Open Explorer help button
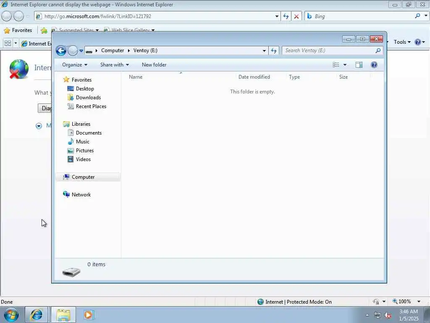Image resolution: width=430 pixels, height=323 pixels. pos(374,65)
